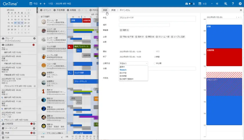Screen dimensions: 244x140
Task: Go to previous date range arrow
Action: click(x=40, y=3)
